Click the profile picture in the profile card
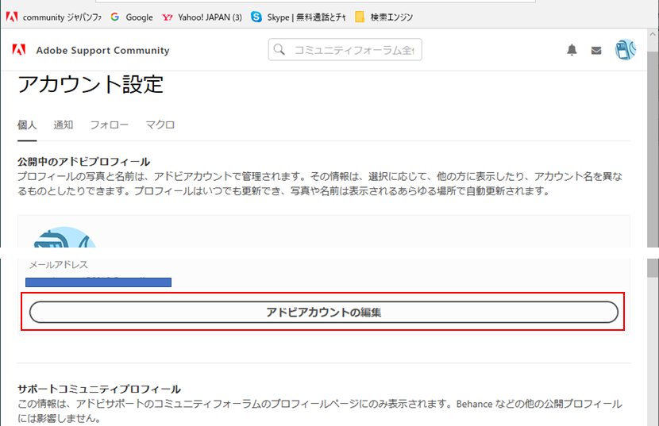Image resolution: width=659 pixels, height=426 pixels. (65, 237)
